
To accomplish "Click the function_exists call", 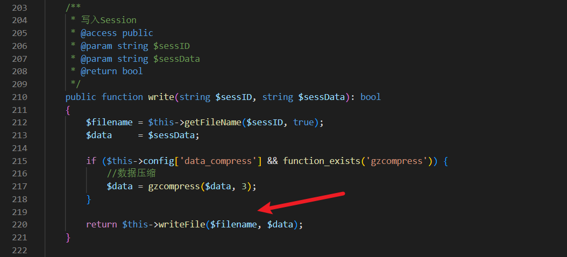I will point(322,161).
